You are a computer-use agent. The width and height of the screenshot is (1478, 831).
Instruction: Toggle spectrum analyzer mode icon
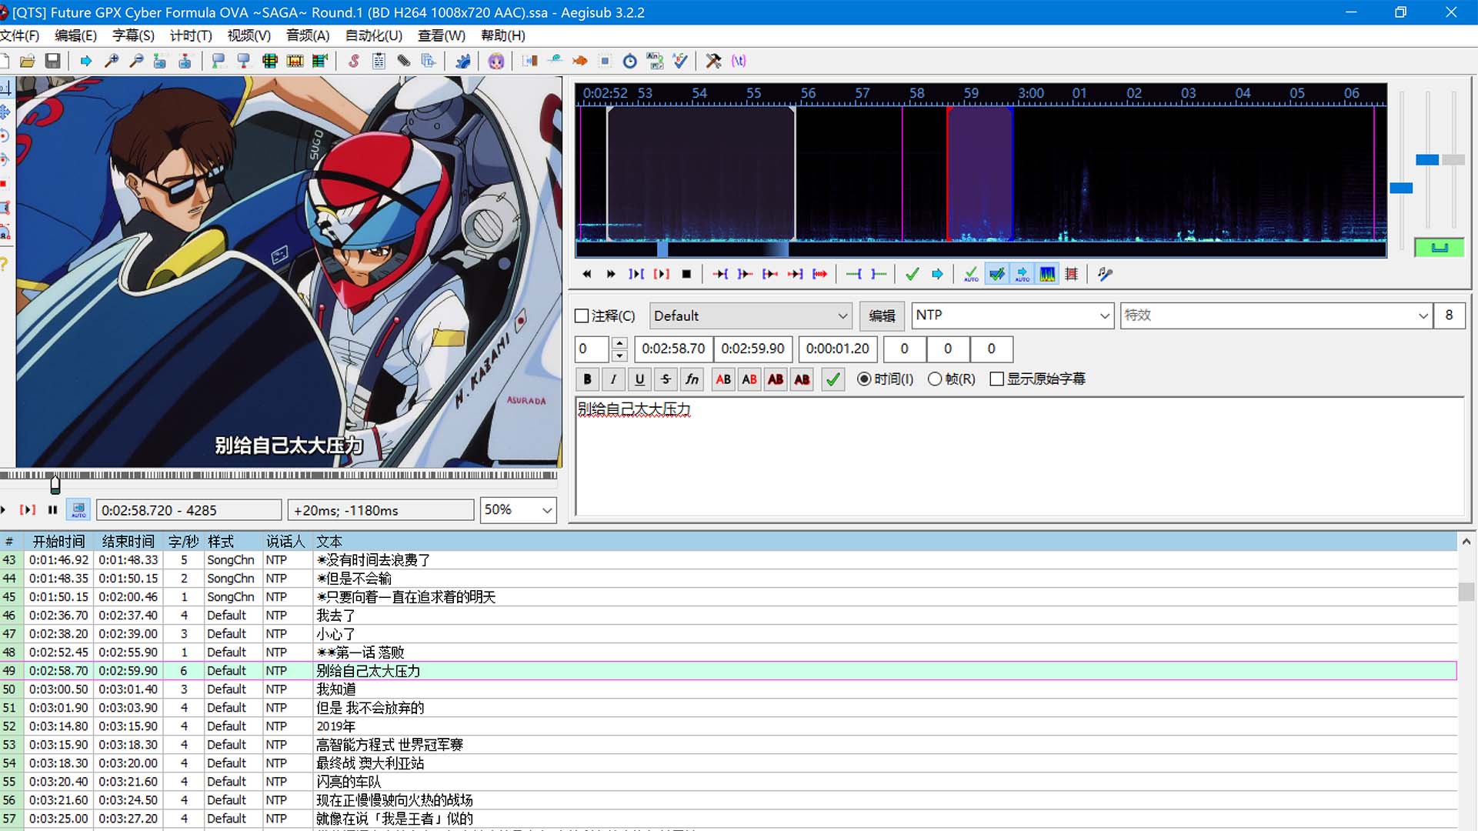(x=1047, y=274)
